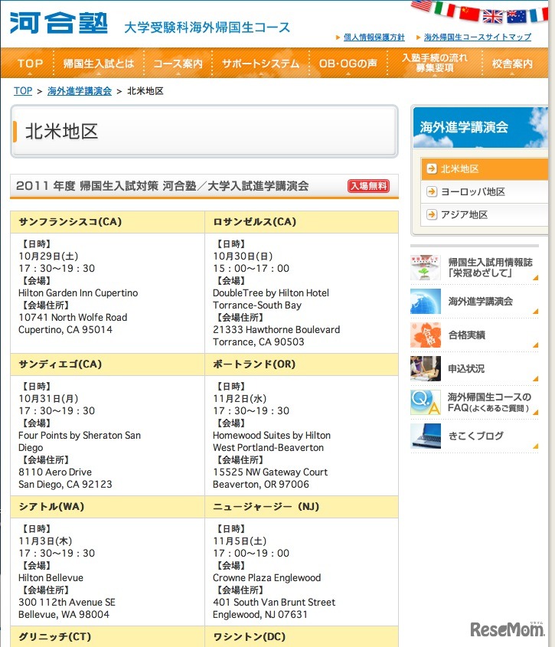Image resolution: width=555 pixels, height=647 pixels.
Task: Open 個人情報保護方針 link
Action: pyautogui.click(x=374, y=38)
